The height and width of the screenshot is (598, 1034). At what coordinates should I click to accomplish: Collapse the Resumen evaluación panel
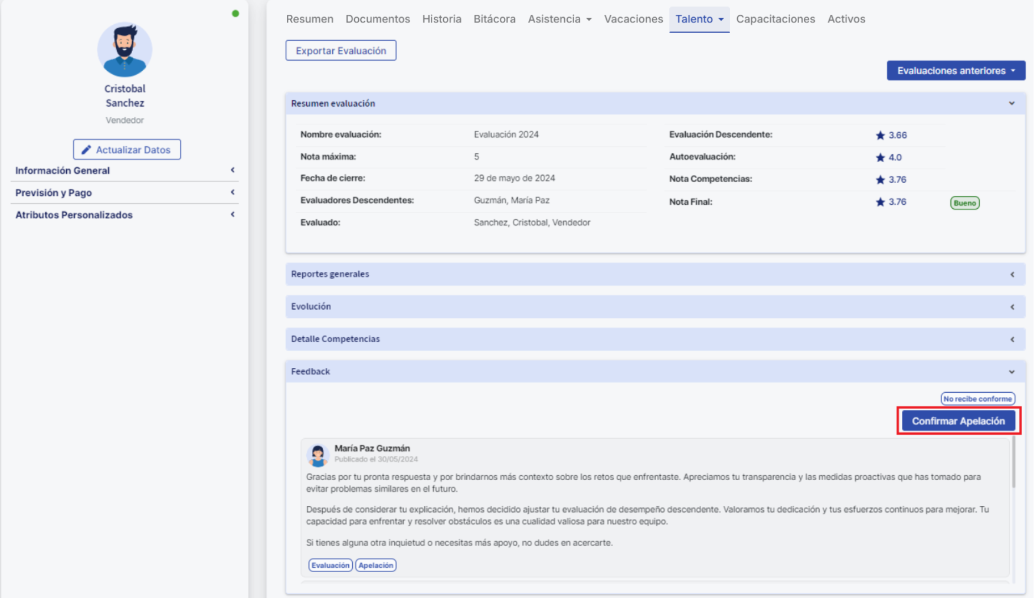pos(1012,104)
